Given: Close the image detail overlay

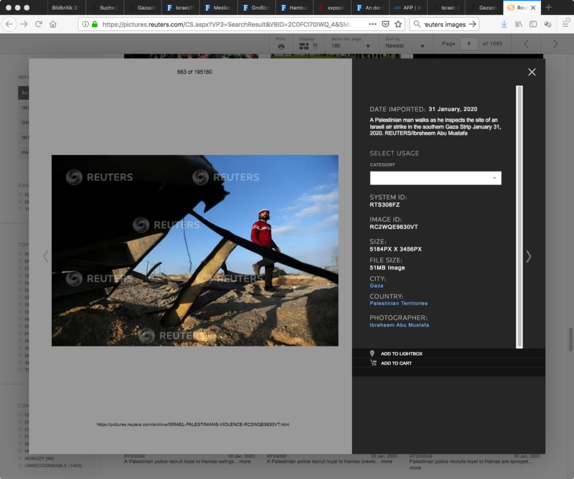Looking at the screenshot, I should coord(531,72).
